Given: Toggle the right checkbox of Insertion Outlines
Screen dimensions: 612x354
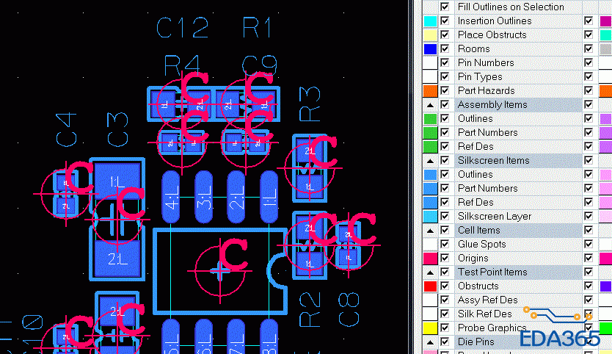Looking at the screenshot, I should (589, 21).
